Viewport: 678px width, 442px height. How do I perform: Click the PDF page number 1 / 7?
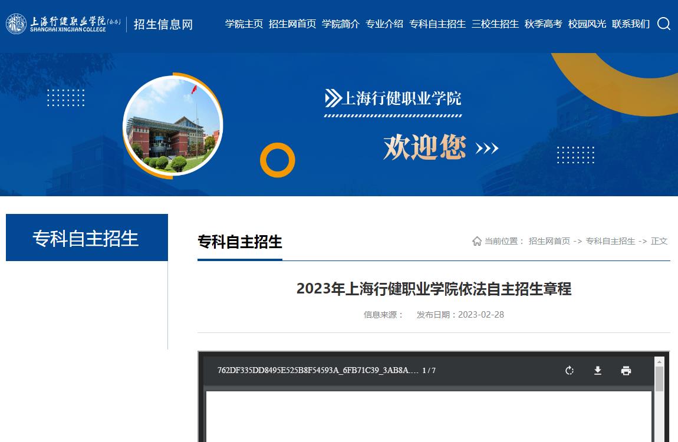429,370
